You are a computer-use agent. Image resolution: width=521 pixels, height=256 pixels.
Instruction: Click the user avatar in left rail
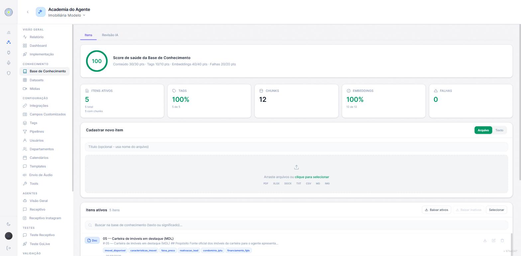(x=9, y=236)
